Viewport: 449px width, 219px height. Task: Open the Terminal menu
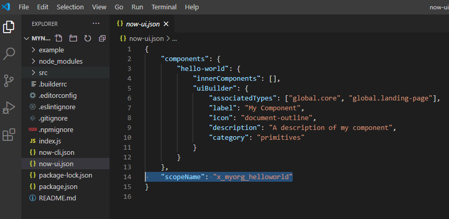[x=164, y=7]
